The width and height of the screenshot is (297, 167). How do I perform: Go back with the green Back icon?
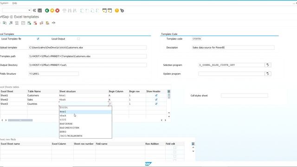point(47,11)
